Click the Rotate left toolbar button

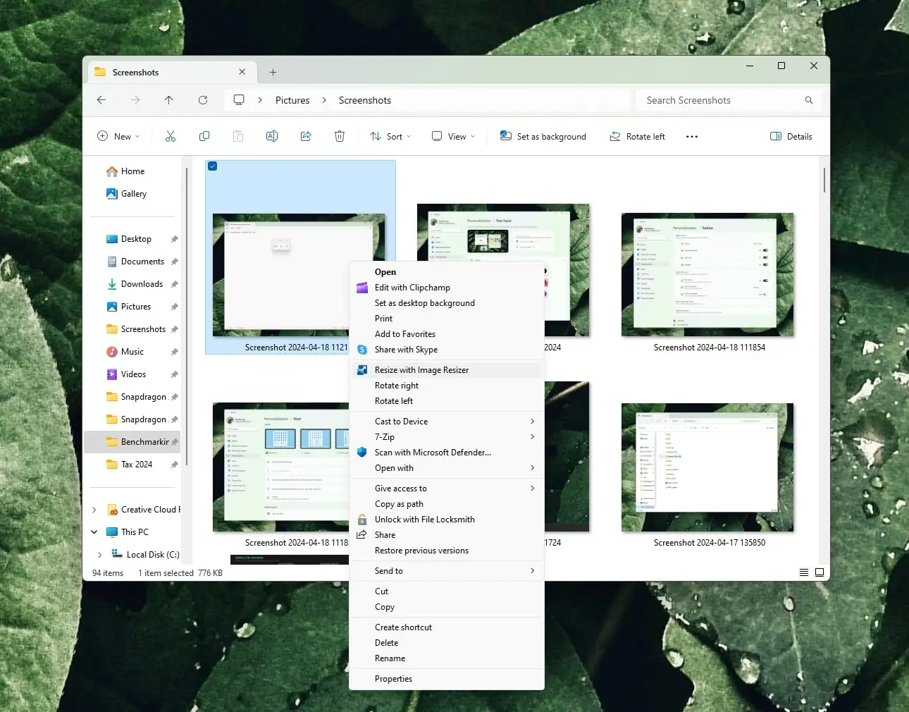tap(638, 137)
